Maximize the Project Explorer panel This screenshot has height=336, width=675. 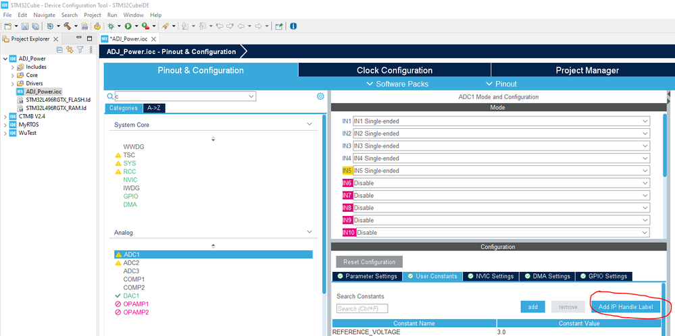coord(90,38)
